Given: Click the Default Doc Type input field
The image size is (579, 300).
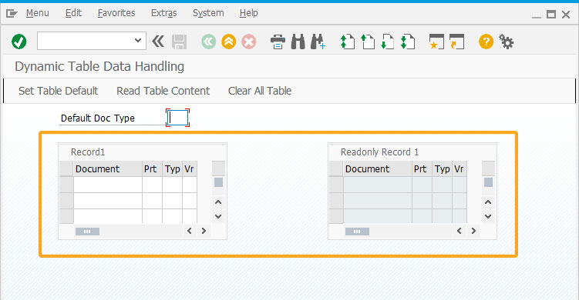Looking at the screenshot, I should [177, 118].
